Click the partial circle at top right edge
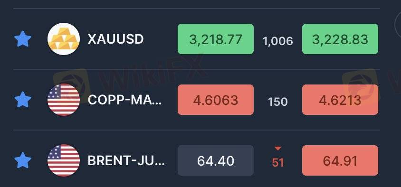 (x=398, y=23)
